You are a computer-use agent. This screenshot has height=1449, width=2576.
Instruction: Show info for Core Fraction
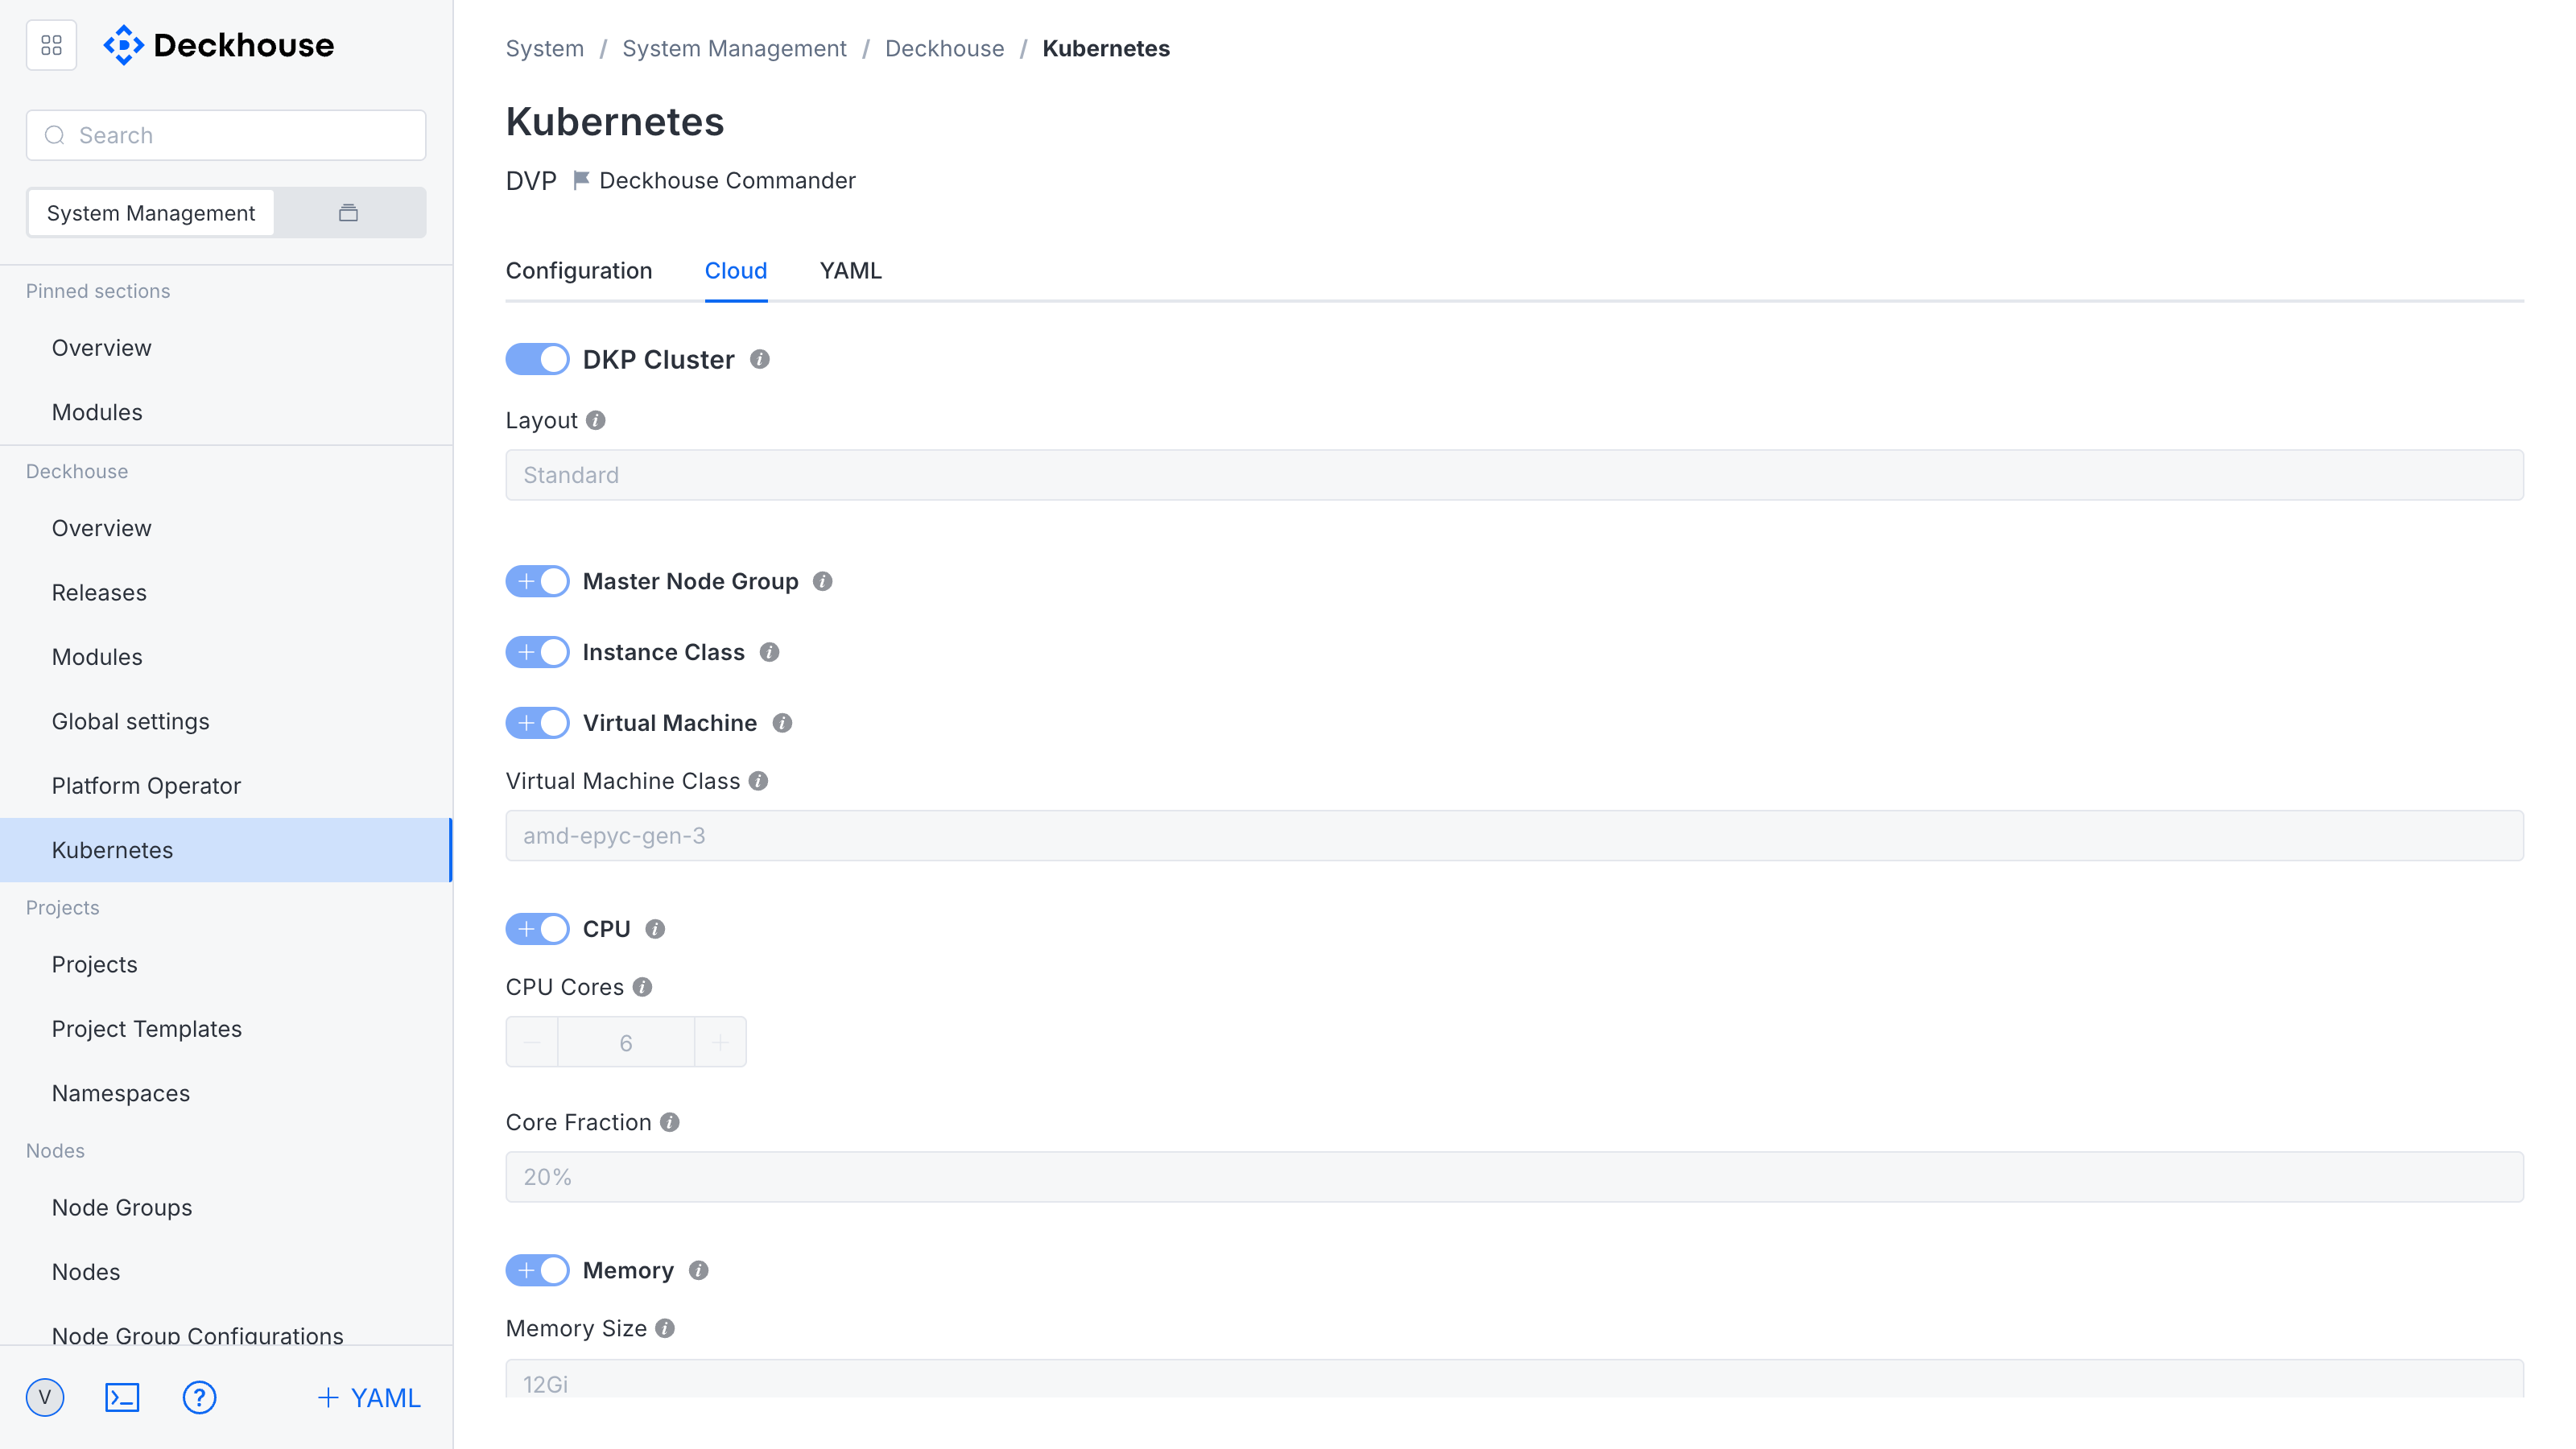[x=670, y=1122]
